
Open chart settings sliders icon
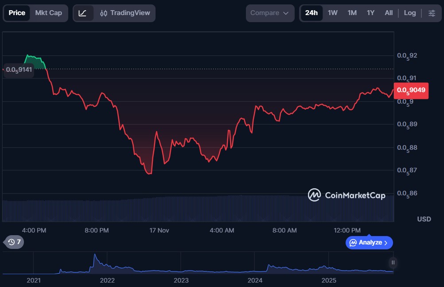pos(432,13)
